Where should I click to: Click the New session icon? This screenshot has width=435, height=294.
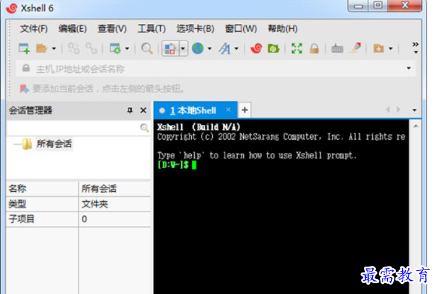24,48
